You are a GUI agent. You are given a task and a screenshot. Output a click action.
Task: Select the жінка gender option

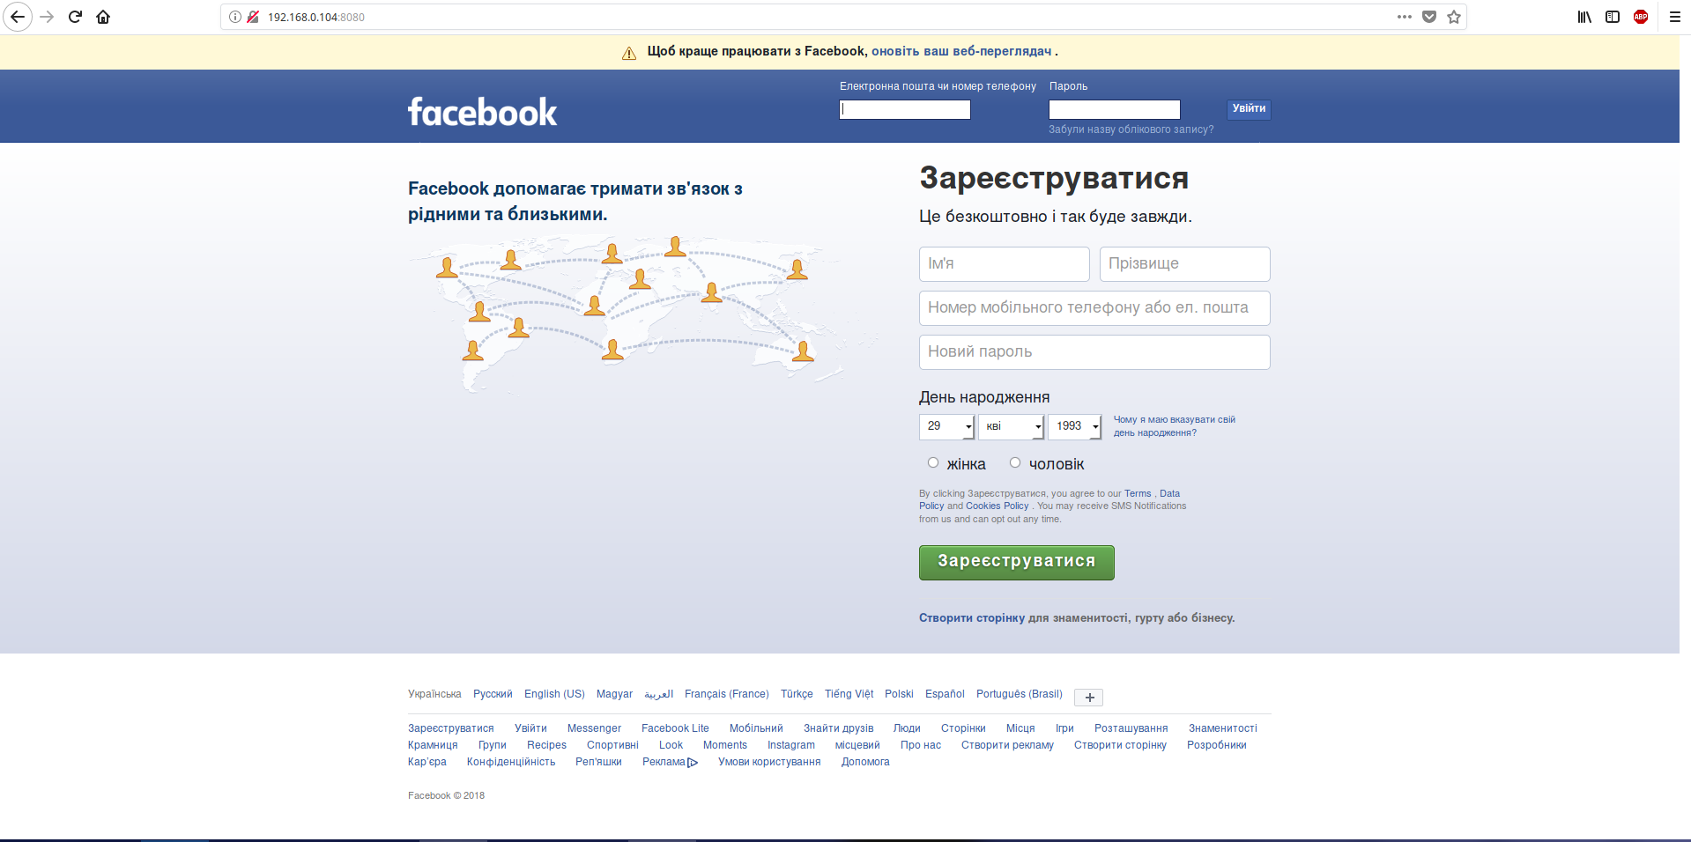pyautogui.click(x=933, y=462)
